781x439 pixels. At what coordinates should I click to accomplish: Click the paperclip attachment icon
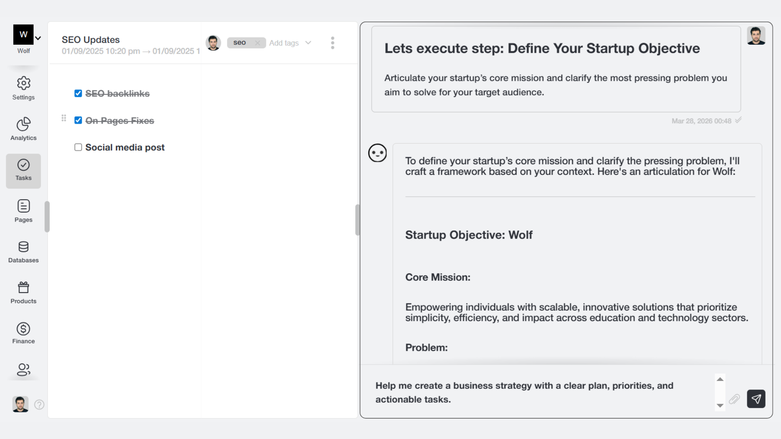(x=734, y=399)
